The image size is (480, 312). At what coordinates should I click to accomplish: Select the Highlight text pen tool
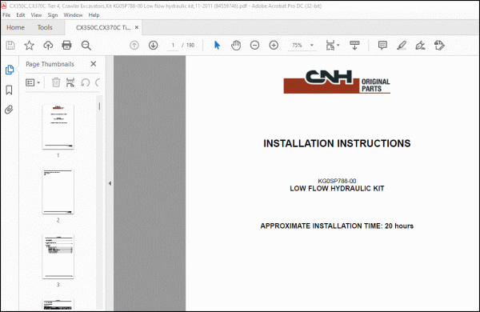tap(402, 46)
